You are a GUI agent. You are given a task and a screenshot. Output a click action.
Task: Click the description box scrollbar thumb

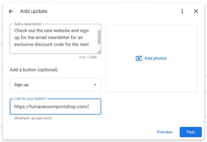pos(99,37)
